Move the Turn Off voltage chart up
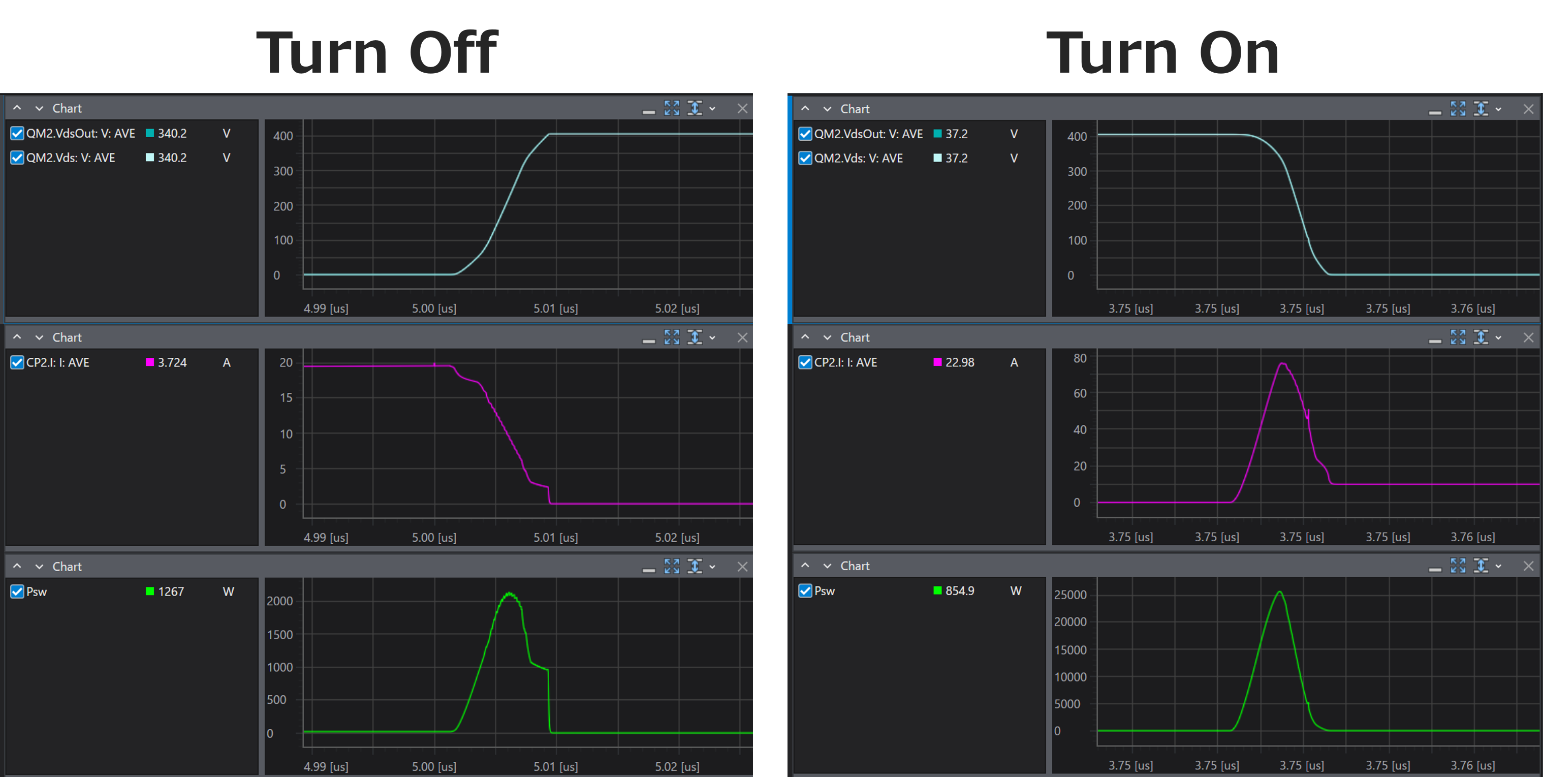 point(17,108)
